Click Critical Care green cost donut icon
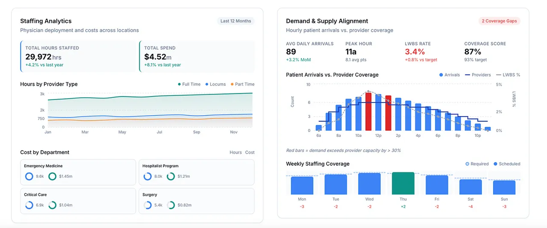This screenshot has height=228, width=547. point(53,205)
